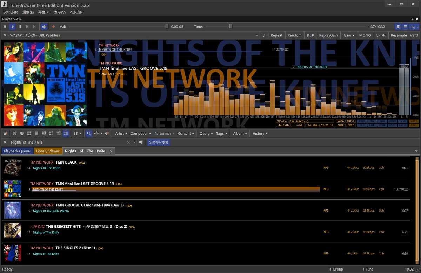This screenshot has height=273, width=421.
Task: Click the Time seek slider handle
Action: [231, 26]
